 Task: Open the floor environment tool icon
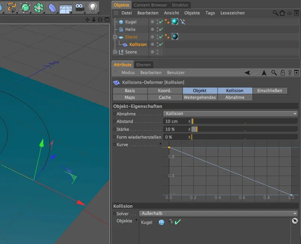[65, 8]
